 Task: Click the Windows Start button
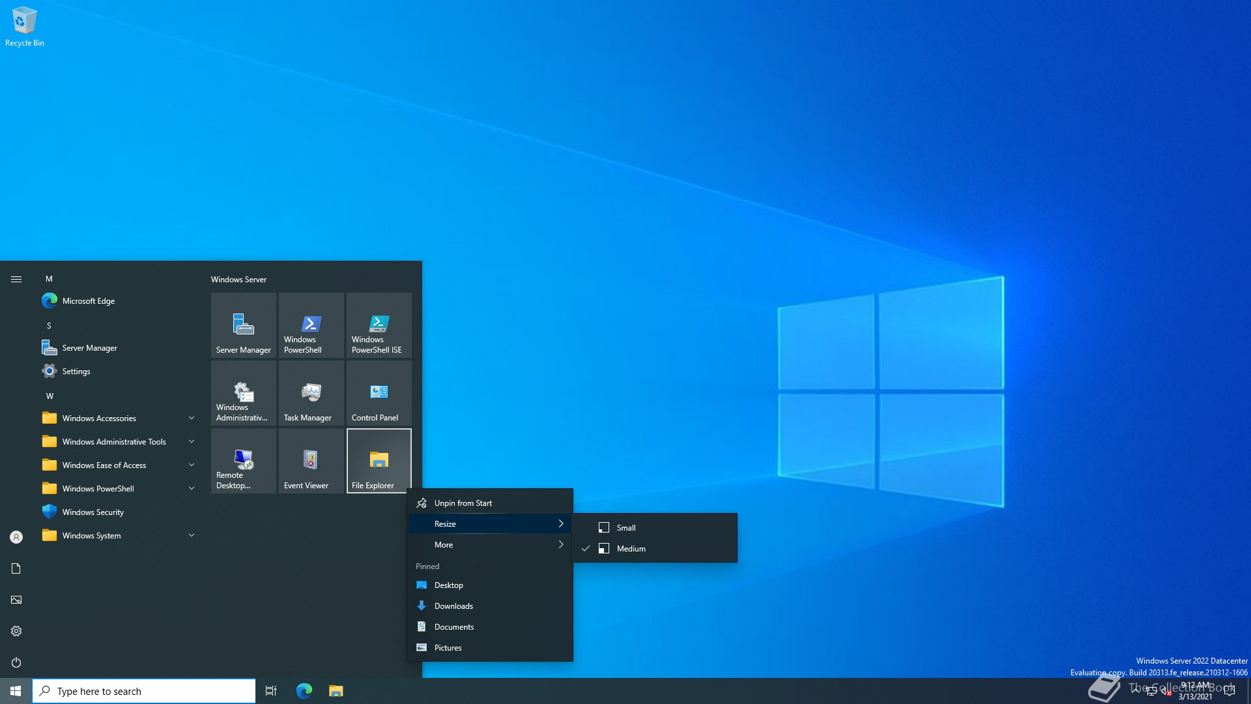[x=16, y=691]
